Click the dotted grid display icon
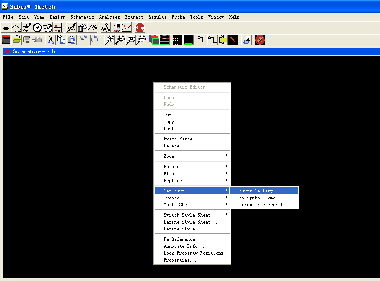The height and width of the screenshot is (281, 380). click(178, 40)
